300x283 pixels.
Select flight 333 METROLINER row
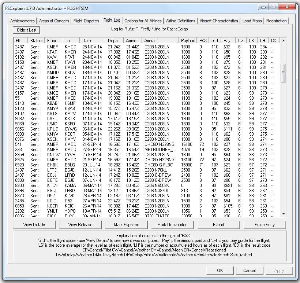[147, 150]
